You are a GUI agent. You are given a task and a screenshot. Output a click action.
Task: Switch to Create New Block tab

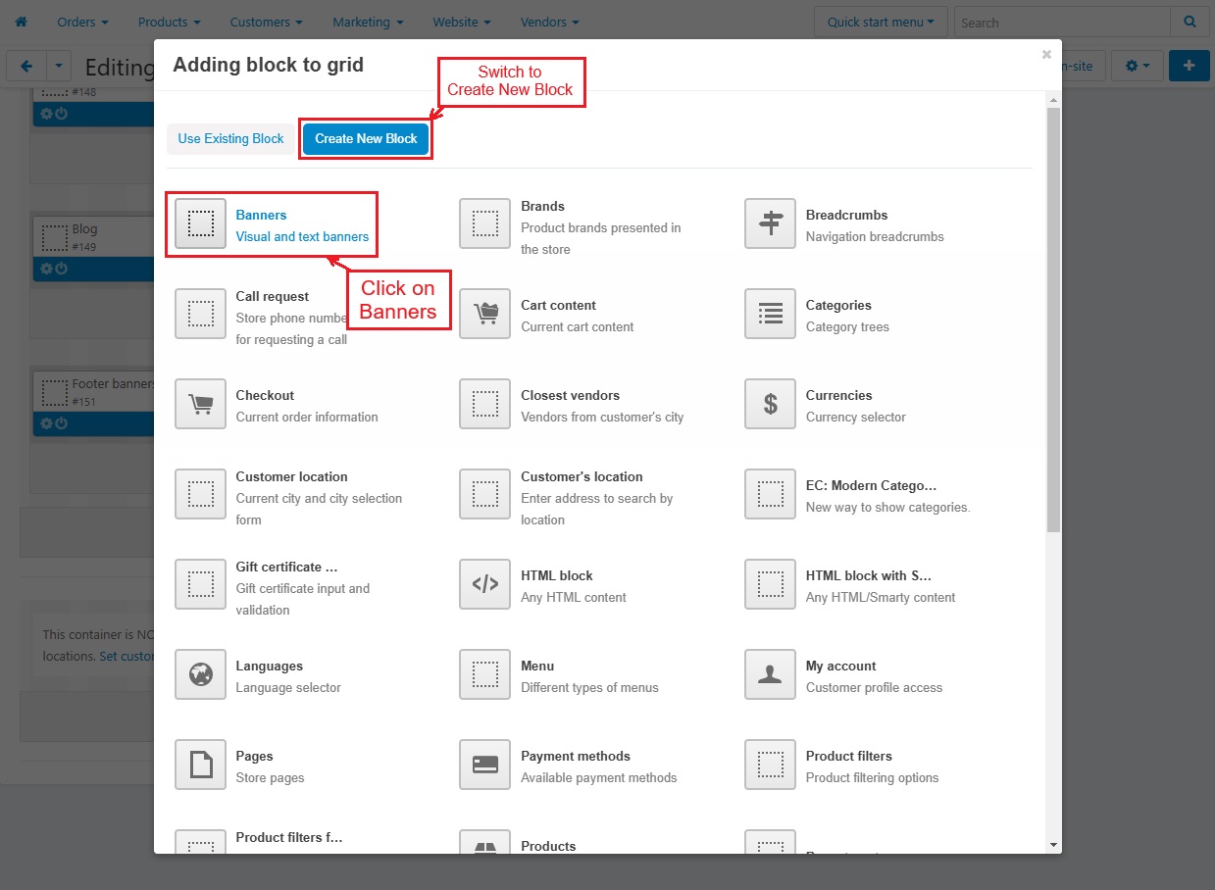click(366, 139)
